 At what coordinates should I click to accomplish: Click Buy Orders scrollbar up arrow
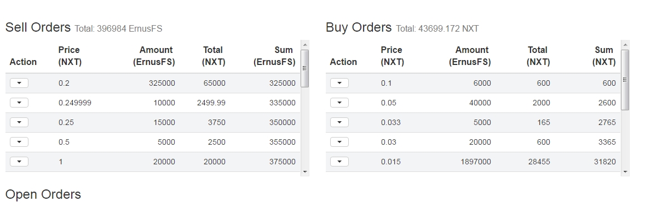pyautogui.click(x=625, y=45)
